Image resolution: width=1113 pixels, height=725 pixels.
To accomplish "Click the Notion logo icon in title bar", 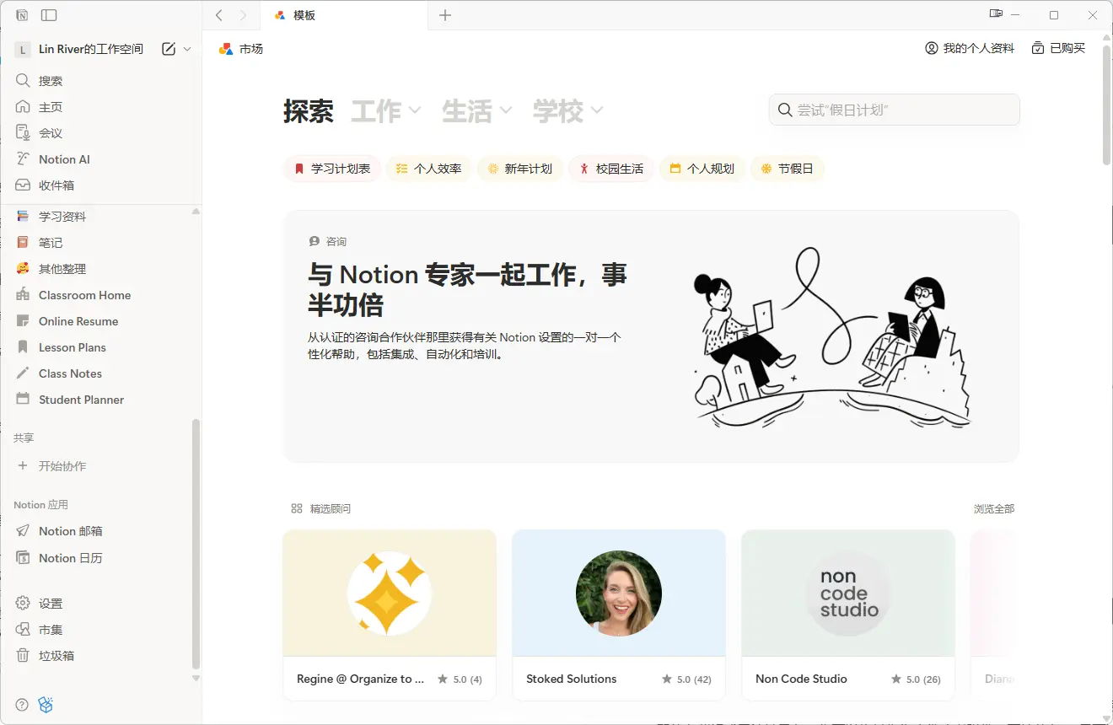I will point(23,15).
